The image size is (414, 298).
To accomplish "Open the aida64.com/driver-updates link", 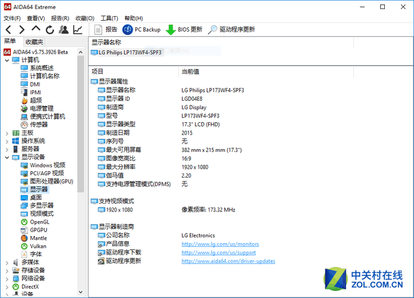I will tap(228, 261).
